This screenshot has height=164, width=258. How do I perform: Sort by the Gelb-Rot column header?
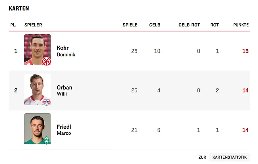[189, 25]
